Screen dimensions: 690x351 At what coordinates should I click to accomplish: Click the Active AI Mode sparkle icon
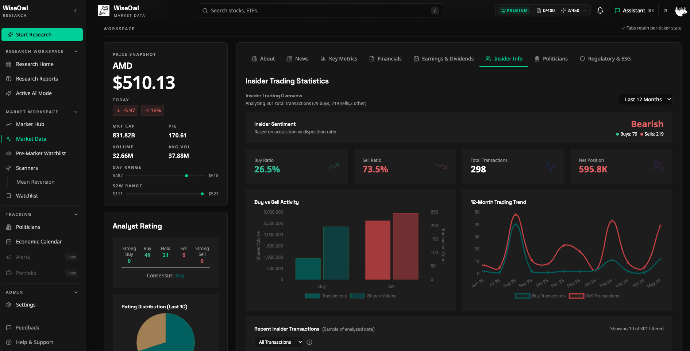pyautogui.click(x=9, y=93)
